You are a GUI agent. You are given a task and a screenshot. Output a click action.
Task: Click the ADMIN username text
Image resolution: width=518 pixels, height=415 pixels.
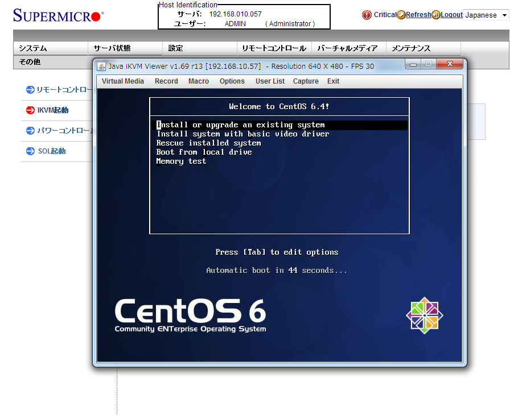[x=235, y=24]
